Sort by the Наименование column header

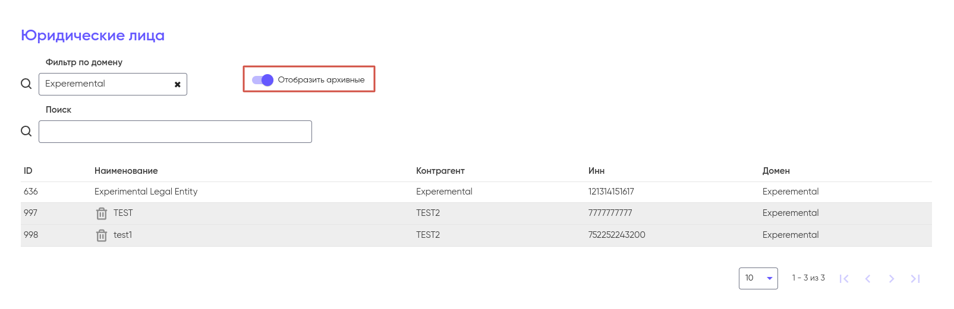126,171
